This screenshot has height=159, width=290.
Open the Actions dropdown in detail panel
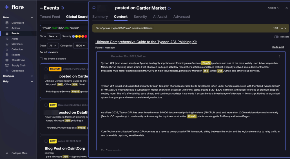point(273,8)
